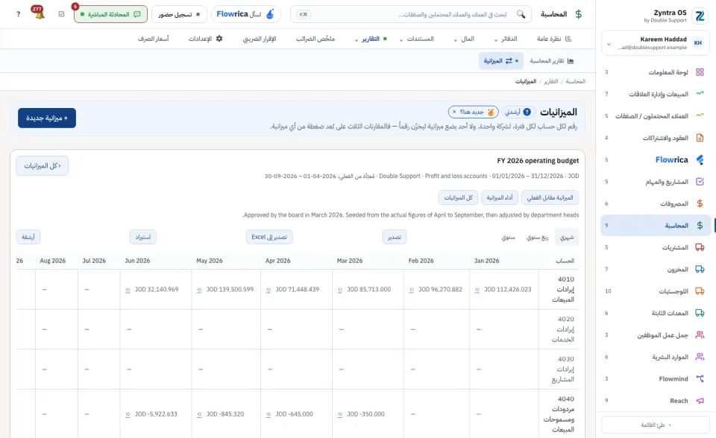Image resolution: width=716 pixels, height=438 pixels.
Task: Click the أرشدني help circle icon
Action: tap(527, 112)
